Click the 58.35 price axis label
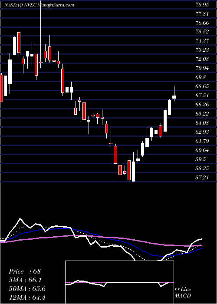The width and height of the screenshot is (217, 304). pos(202,169)
